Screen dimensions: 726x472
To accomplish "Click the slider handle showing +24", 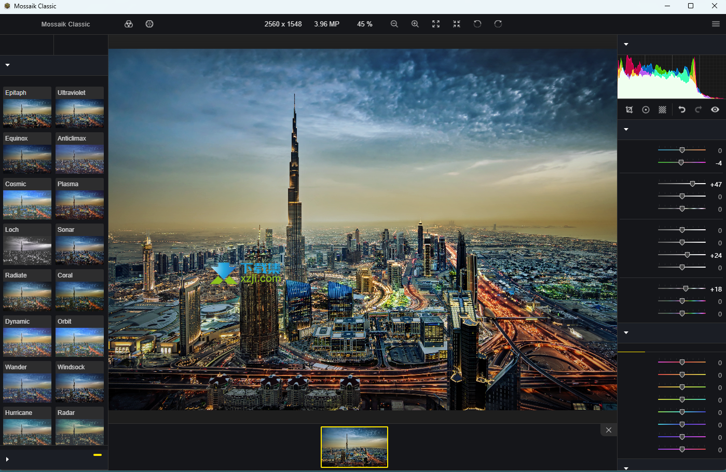I will tap(687, 255).
